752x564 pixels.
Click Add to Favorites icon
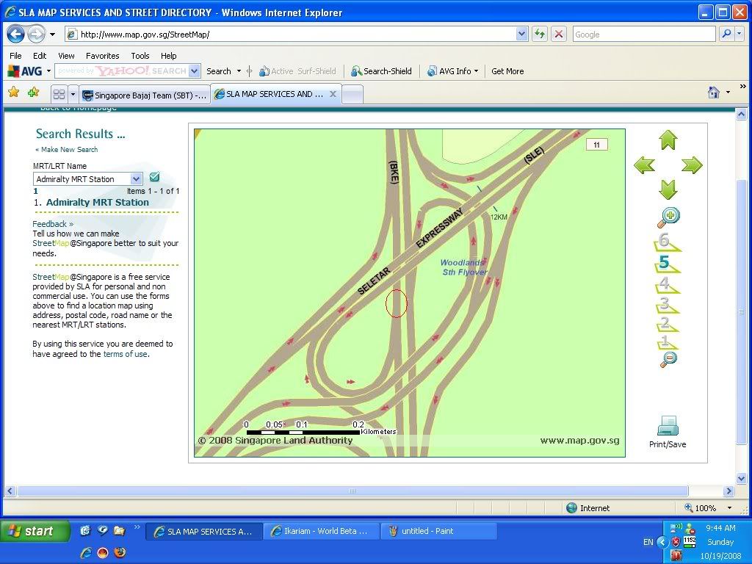point(33,92)
